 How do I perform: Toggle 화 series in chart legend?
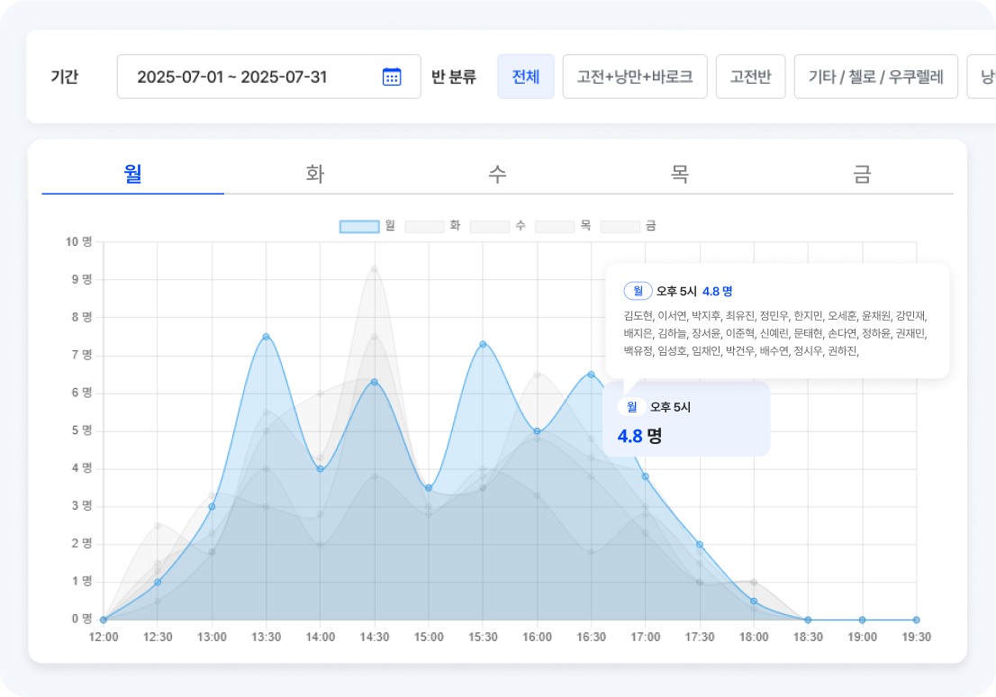pyautogui.click(x=424, y=226)
